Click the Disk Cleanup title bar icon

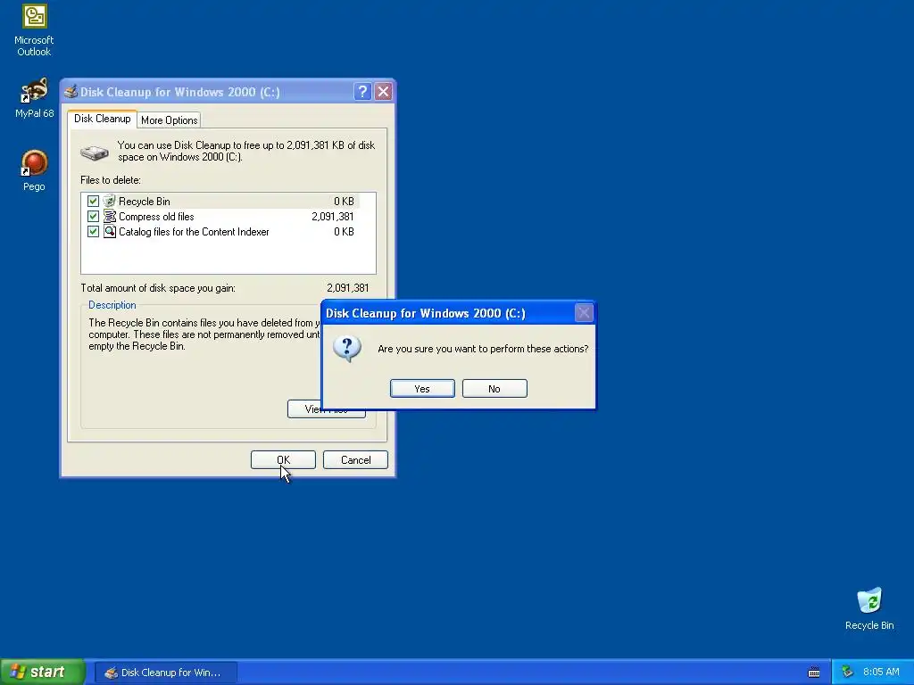point(71,92)
